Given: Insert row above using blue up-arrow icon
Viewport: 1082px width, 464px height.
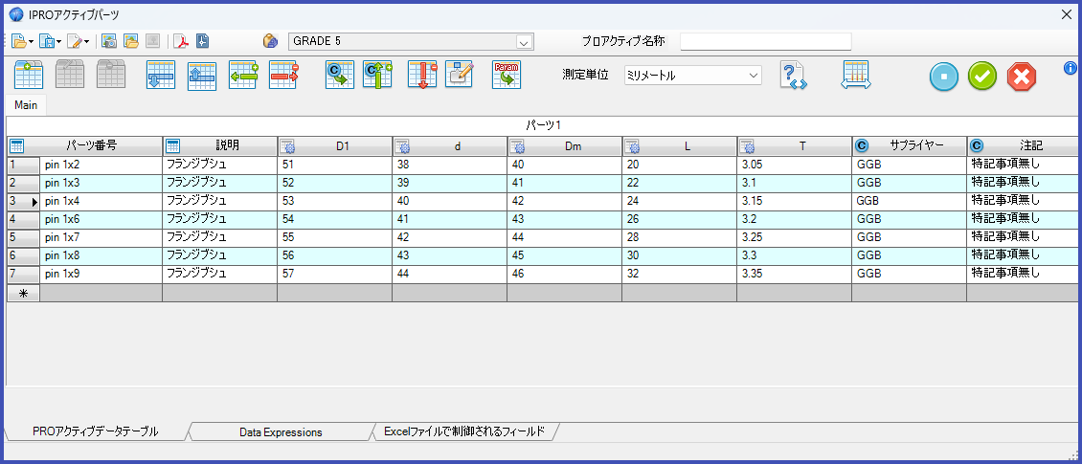Looking at the screenshot, I should point(202,75).
